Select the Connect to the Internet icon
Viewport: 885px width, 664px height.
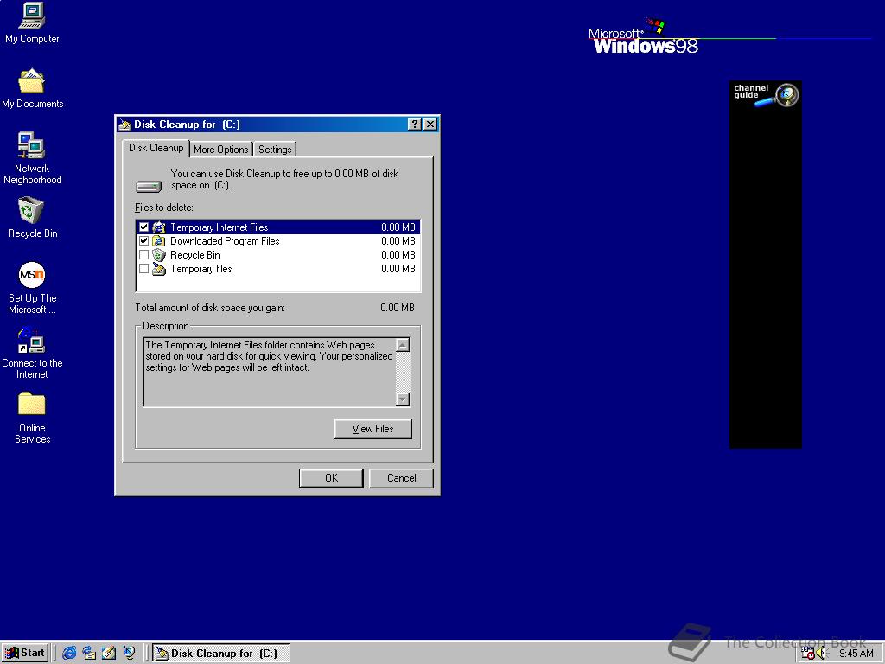pos(32,341)
